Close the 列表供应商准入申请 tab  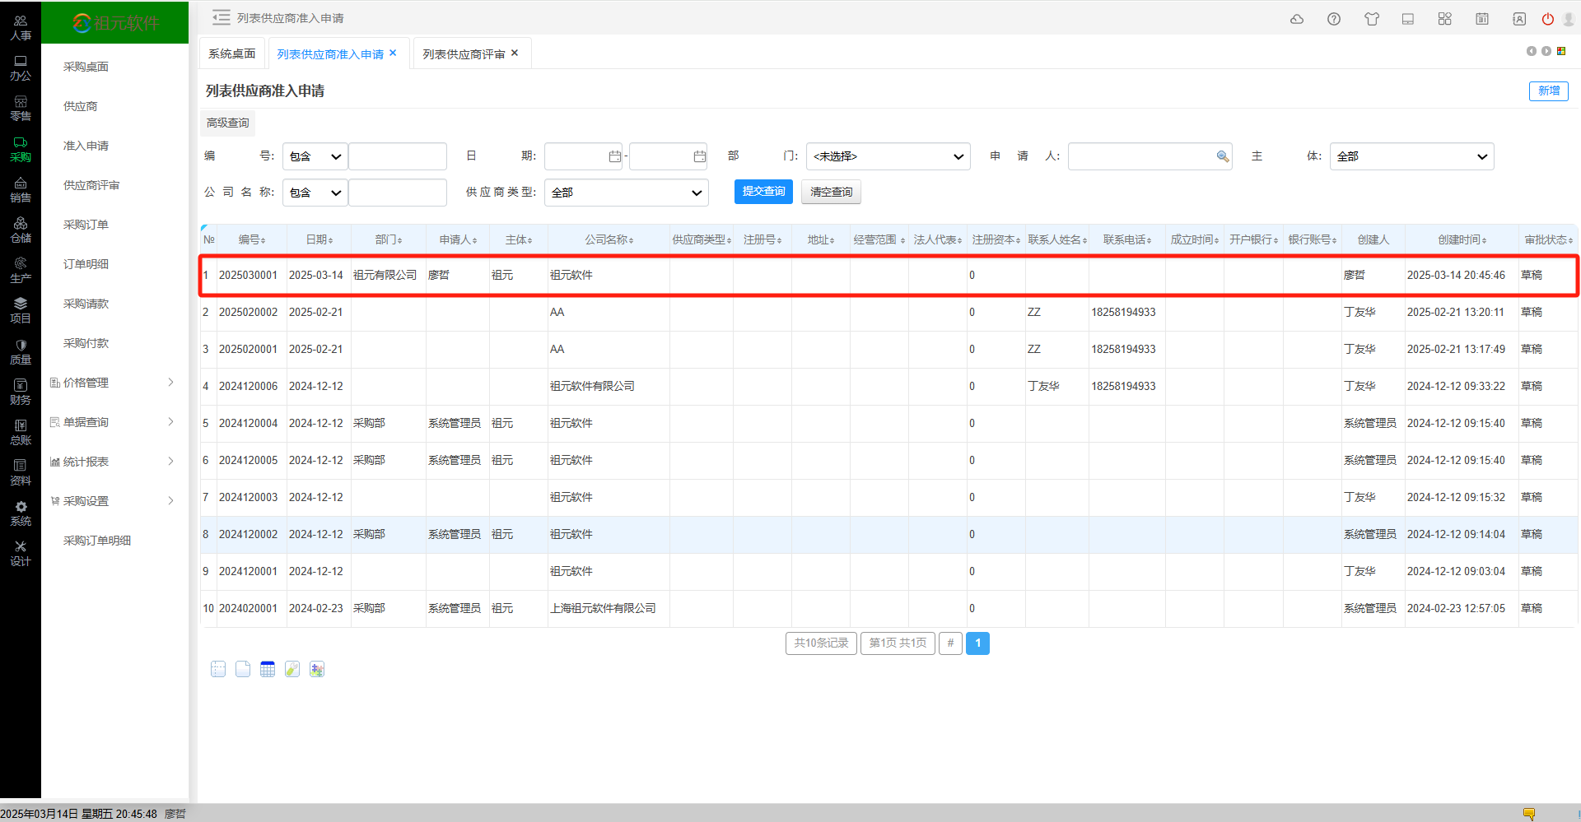click(x=393, y=53)
